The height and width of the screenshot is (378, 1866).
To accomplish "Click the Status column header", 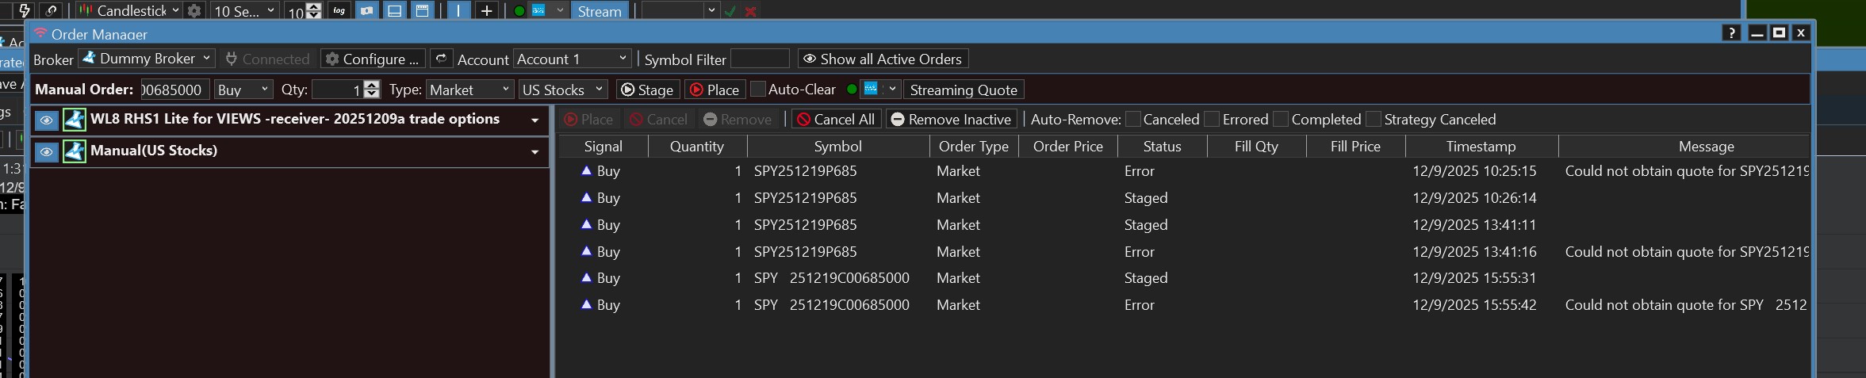I will [x=1162, y=147].
